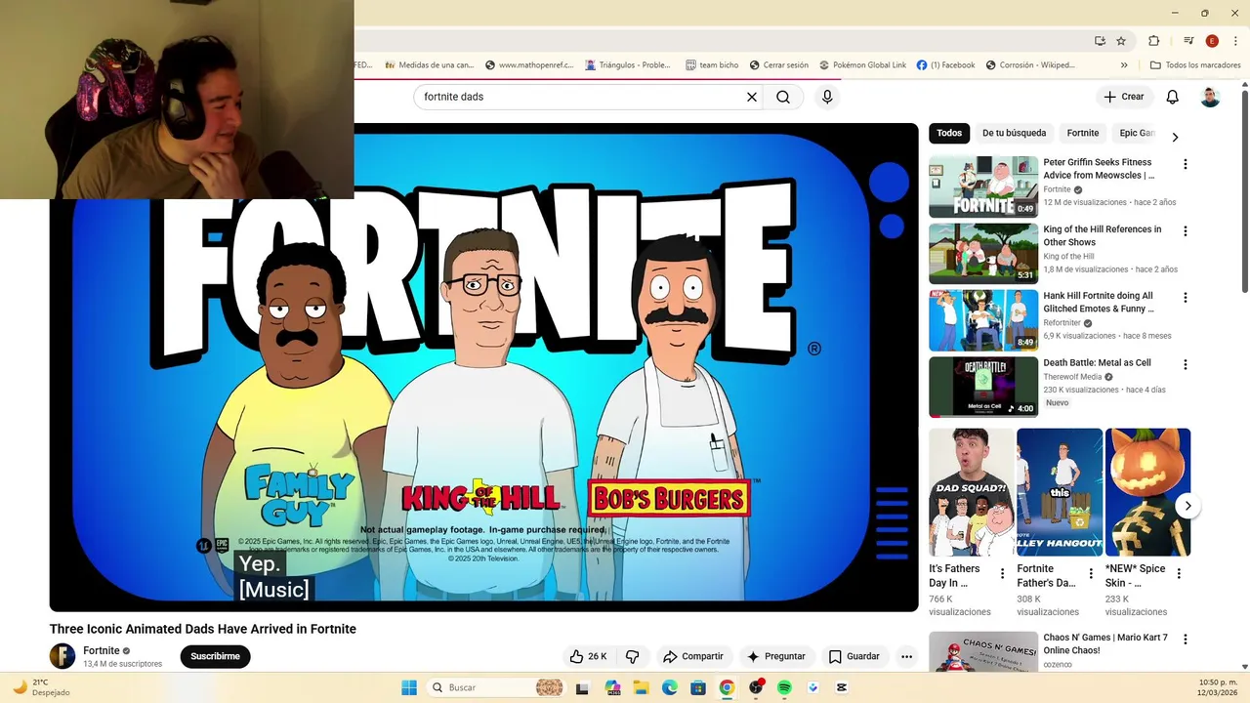The image size is (1250, 703).
Task: Click the Crear button
Action: point(1124,97)
